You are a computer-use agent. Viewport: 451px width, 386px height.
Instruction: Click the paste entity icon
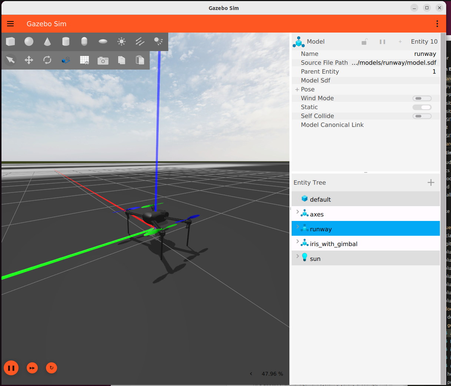(x=140, y=60)
